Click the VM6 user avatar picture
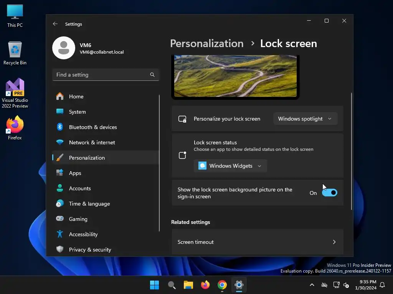This screenshot has width=393, height=294. tap(64, 48)
